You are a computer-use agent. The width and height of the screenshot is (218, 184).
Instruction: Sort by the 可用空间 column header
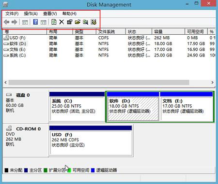[x=196, y=31]
